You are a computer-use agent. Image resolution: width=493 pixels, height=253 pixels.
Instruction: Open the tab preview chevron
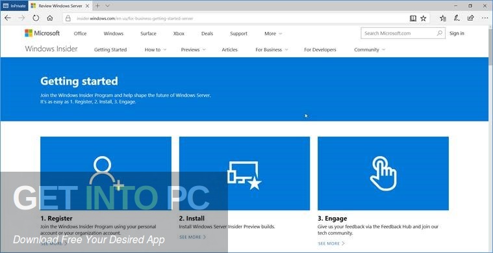(107, 6)
